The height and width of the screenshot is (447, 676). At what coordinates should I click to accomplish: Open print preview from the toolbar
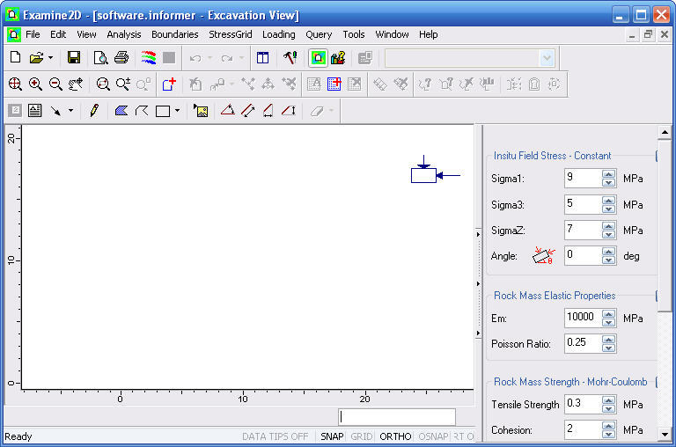tap(100, 58)
